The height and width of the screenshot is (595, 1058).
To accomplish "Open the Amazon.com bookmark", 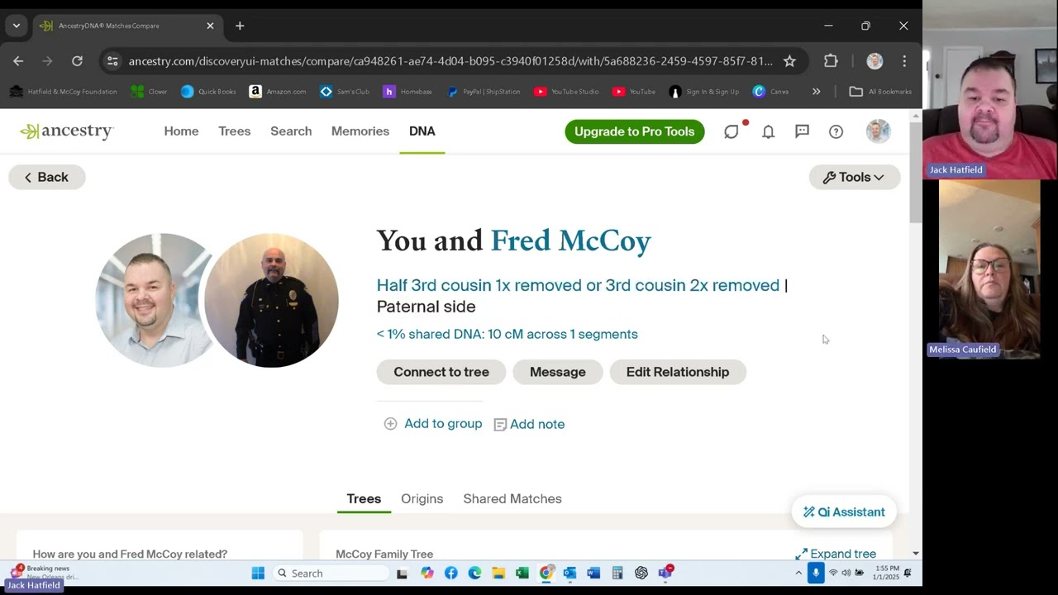I will 278,92.
